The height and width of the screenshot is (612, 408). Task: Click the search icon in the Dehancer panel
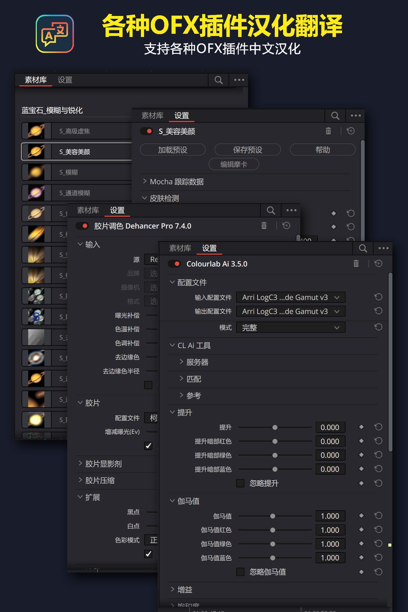(271, 210)
